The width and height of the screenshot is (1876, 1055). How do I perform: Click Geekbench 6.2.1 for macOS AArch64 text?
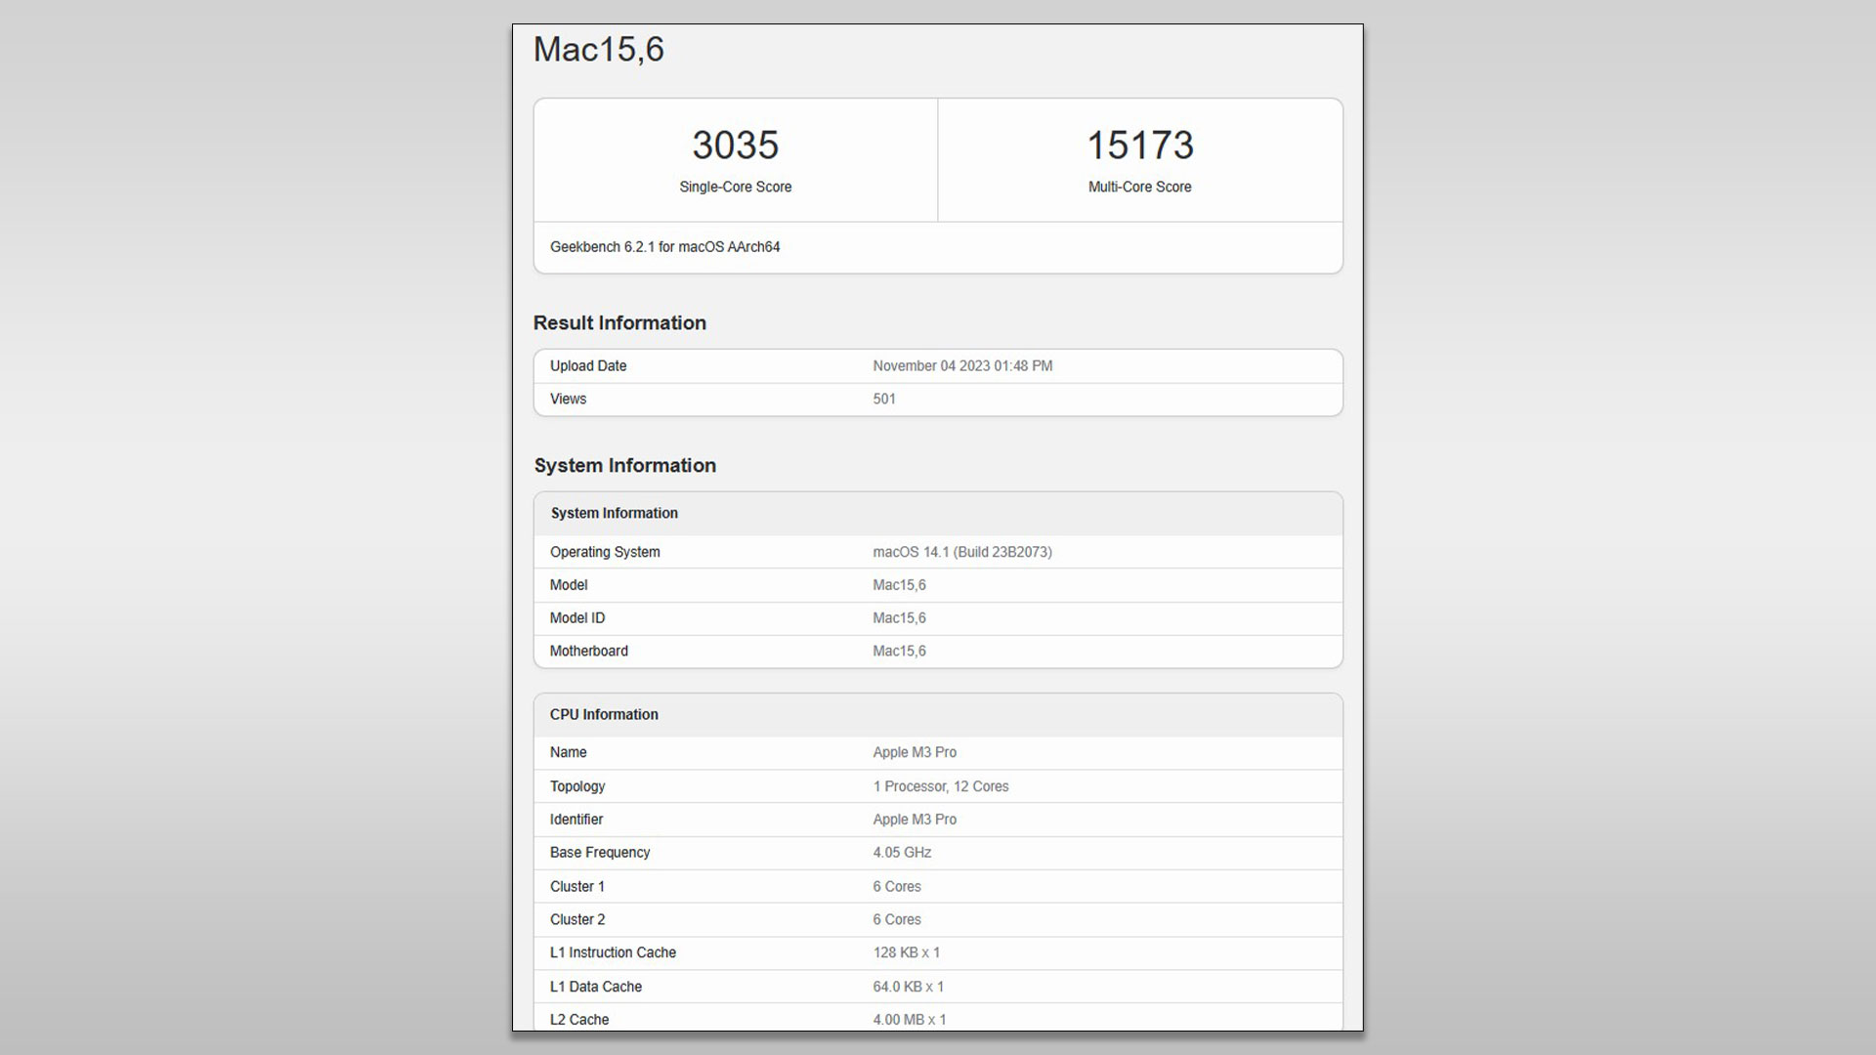(x=664, y=247)
